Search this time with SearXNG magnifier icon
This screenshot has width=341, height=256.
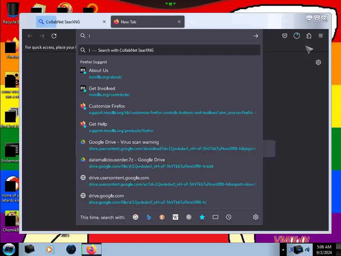[189, 217]
